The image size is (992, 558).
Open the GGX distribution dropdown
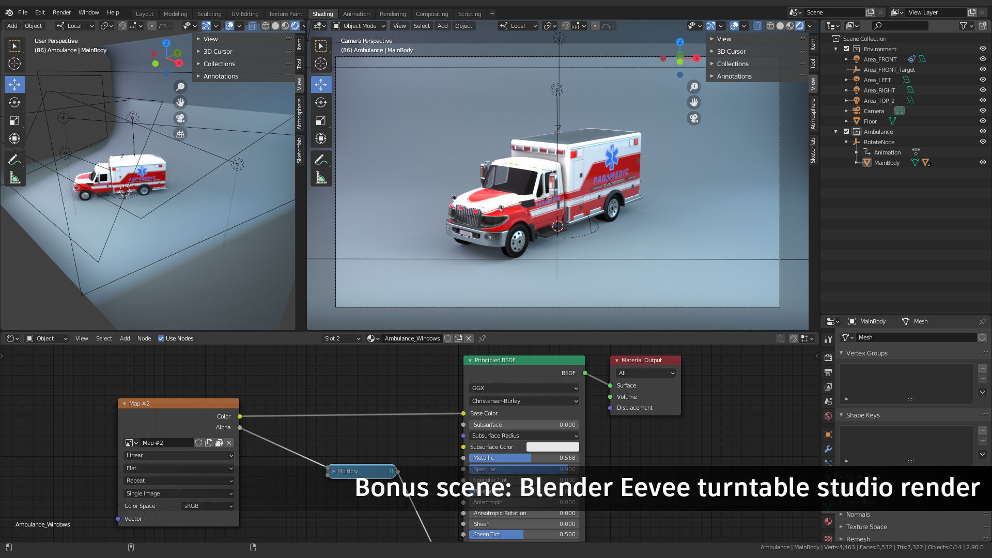(x=524, y=388)
